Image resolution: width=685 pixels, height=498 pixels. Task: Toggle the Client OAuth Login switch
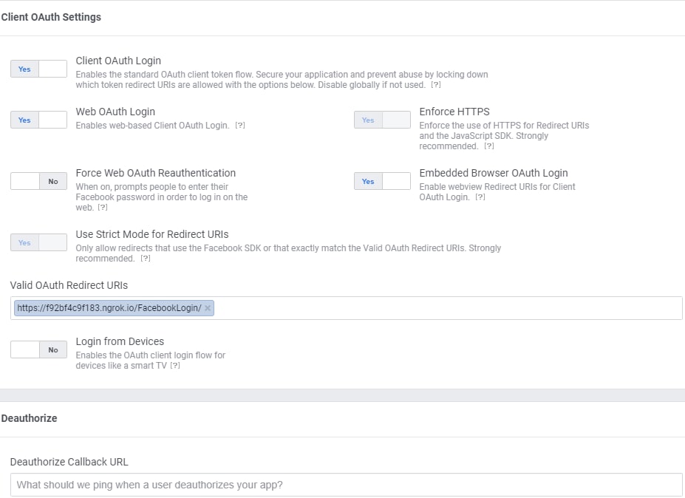pyautogui.click(x=39, y=69)
